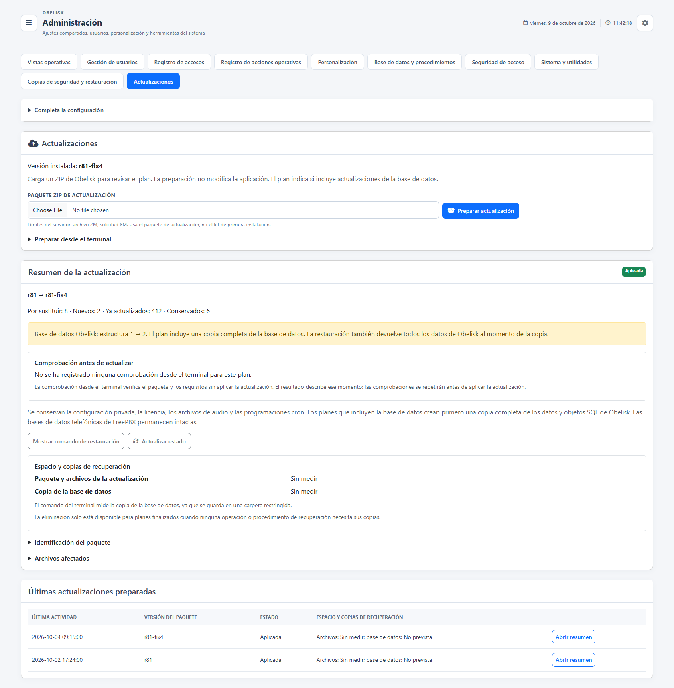Go to 'Registro de accesos' tab
674x688 pixels.
pos(179,62)
